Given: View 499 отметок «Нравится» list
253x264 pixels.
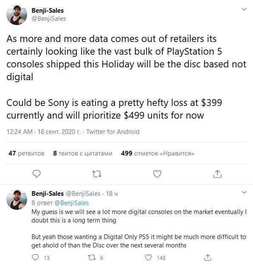Looking at the screenshot, I should point(157,153).
